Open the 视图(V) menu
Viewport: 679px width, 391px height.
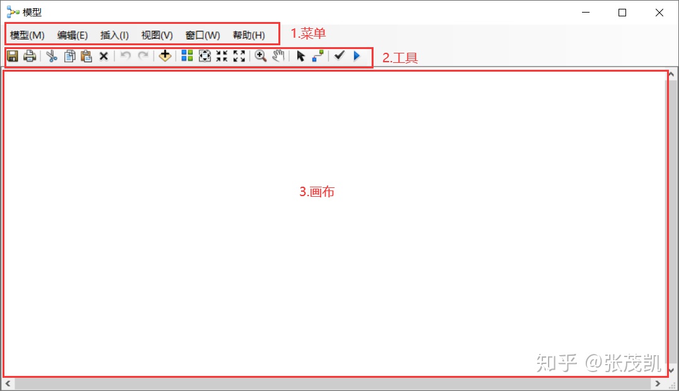coord(157,35)
